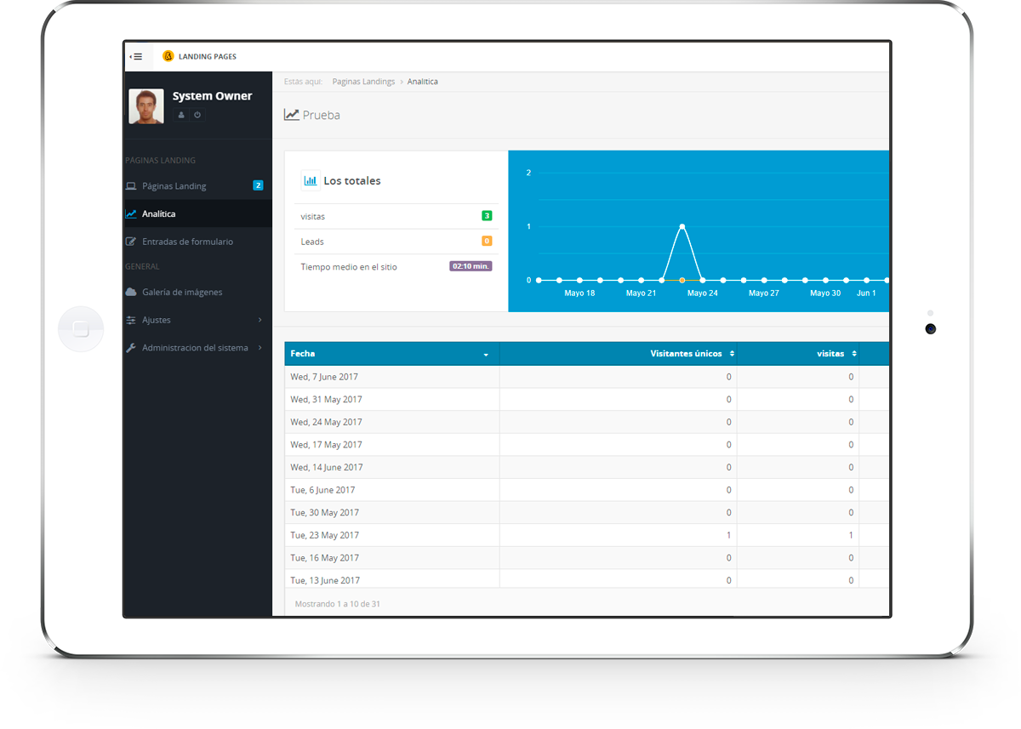Sort table by Fecha column arrow

(486, 354)
